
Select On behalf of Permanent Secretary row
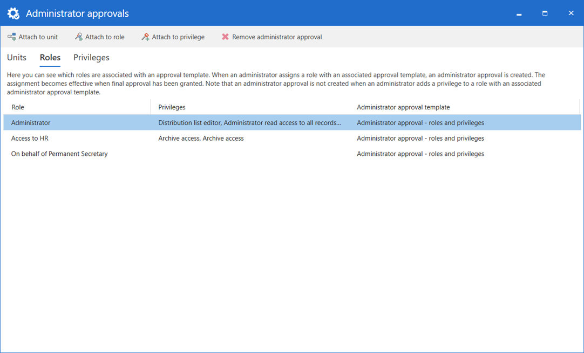292,154
